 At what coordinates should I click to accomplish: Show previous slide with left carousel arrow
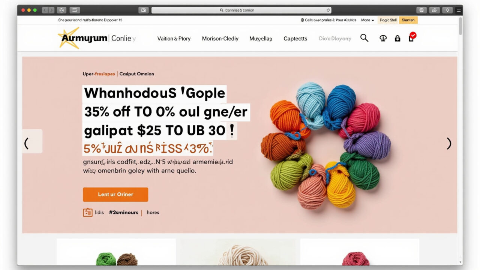coord(32,141)
